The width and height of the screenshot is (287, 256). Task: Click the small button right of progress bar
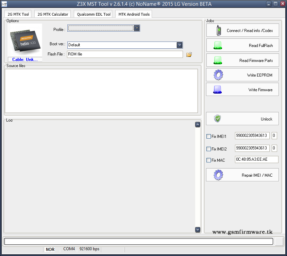point(279,241)
